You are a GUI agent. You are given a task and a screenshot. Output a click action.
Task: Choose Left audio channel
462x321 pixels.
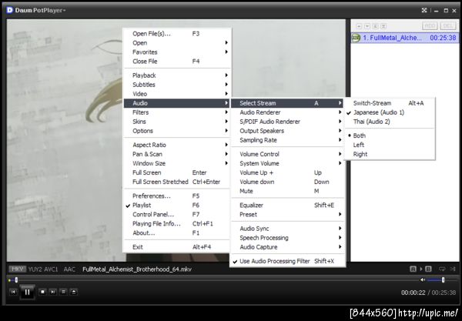pyautogui.click(x=390, y=145)
